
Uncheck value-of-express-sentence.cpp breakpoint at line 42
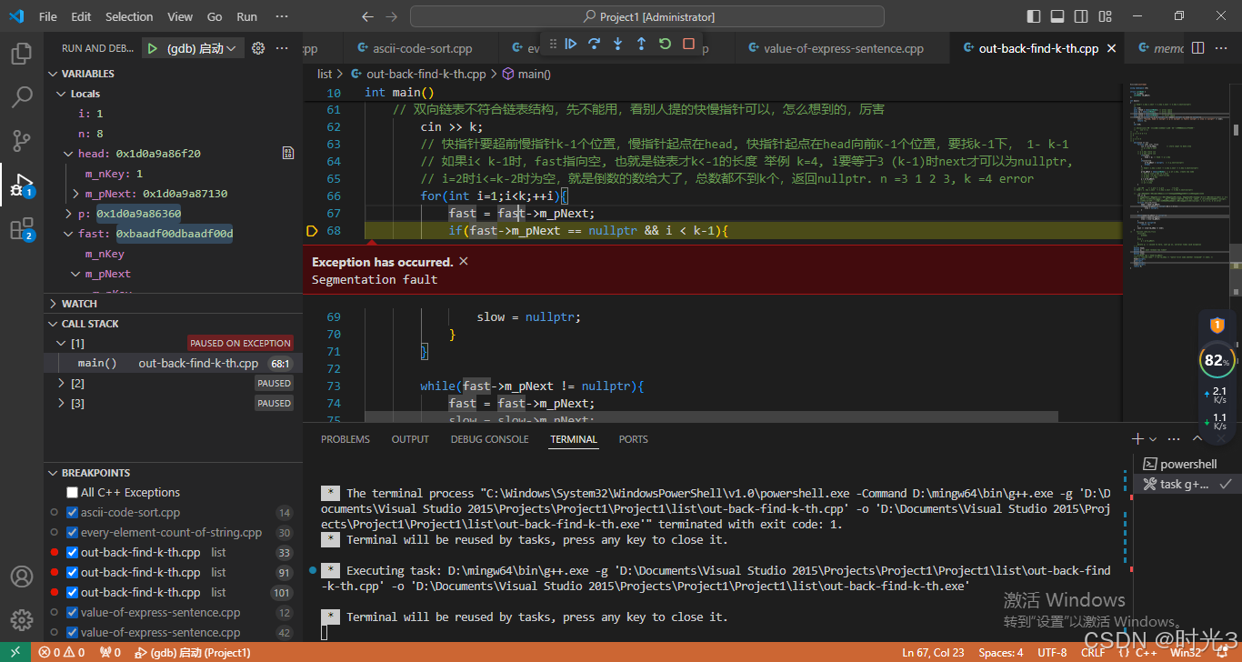tap(72, 632)
